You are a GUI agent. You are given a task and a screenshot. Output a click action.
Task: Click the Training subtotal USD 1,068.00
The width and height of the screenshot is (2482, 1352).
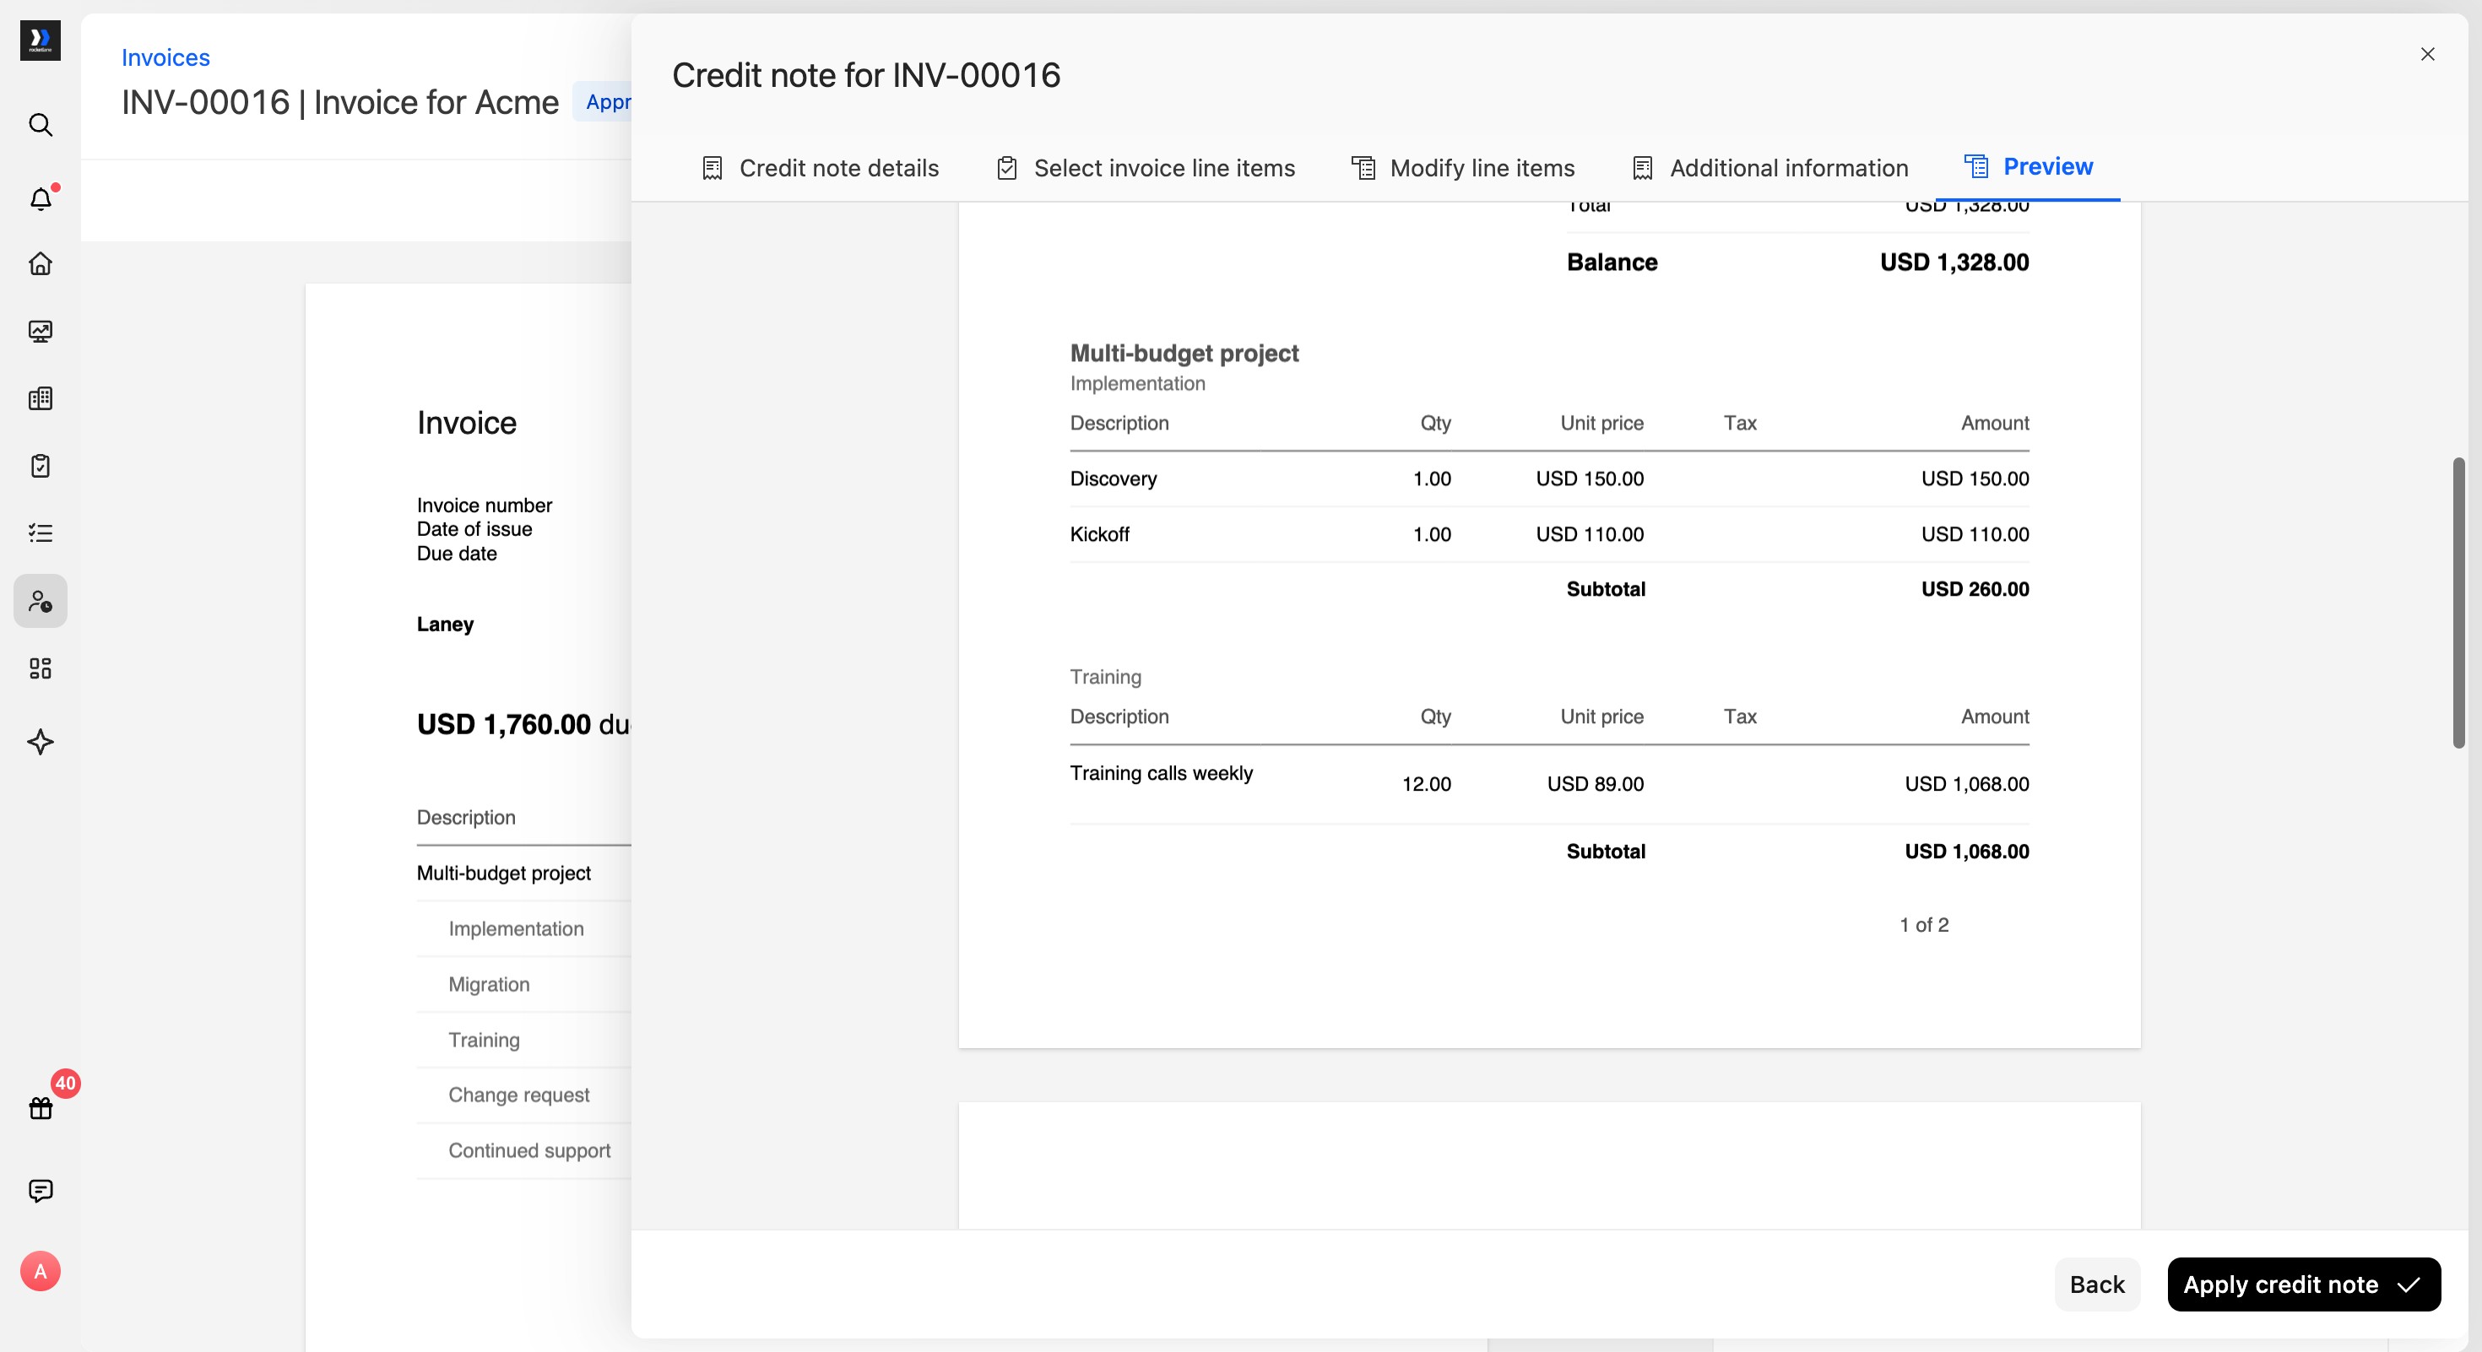coord(1966,852)
